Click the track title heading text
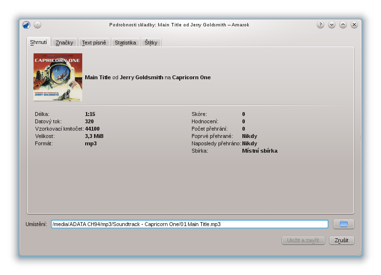 [x=148, y=77]
